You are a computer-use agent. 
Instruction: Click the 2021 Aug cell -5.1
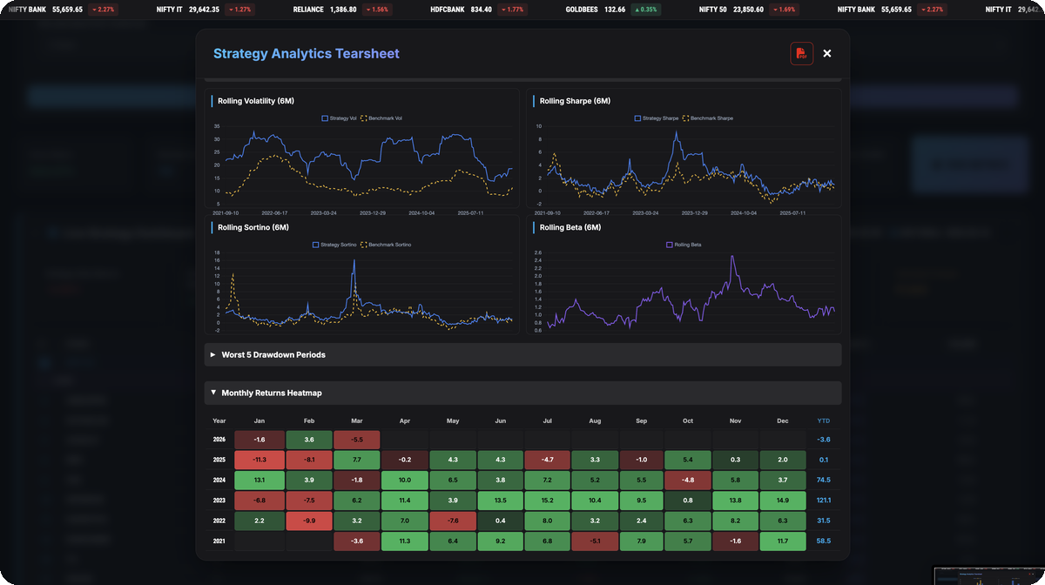click(x=594, y=541)
